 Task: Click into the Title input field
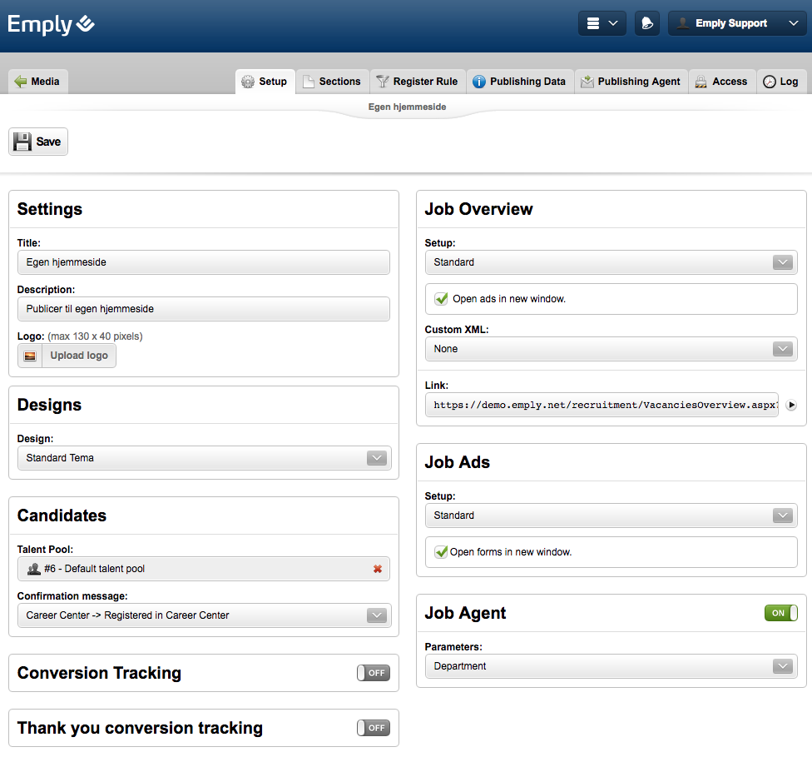point(204,262)
